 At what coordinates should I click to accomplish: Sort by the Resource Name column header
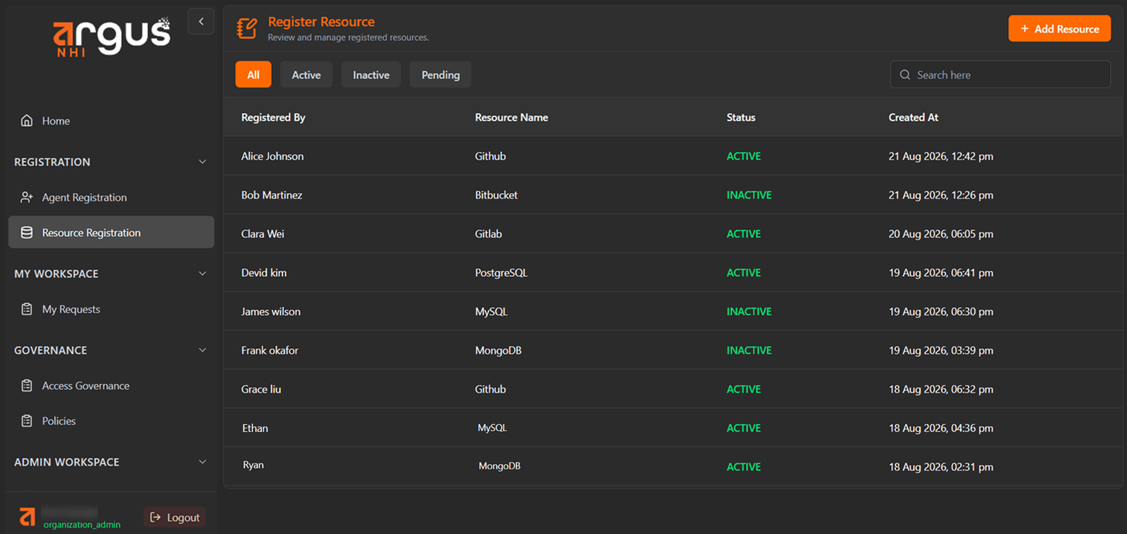(x=511, y=118)
